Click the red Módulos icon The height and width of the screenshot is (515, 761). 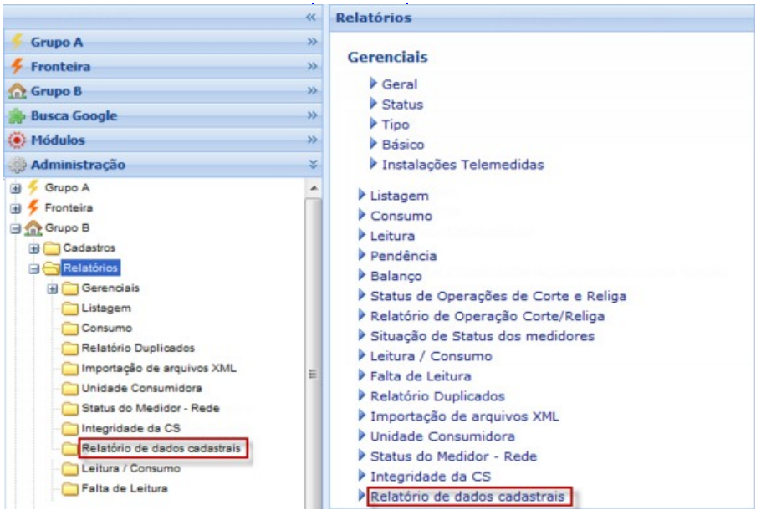tap(17, 140)
